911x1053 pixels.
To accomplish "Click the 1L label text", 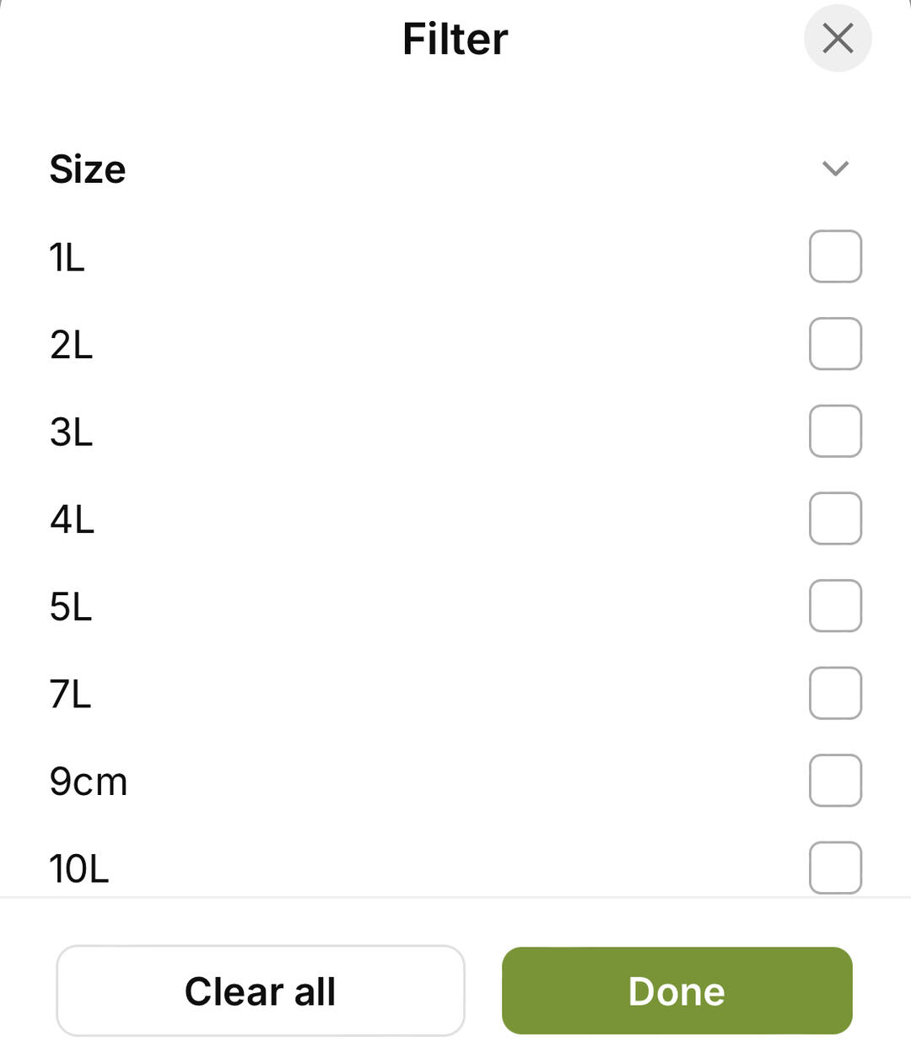I will coord(67,257).
